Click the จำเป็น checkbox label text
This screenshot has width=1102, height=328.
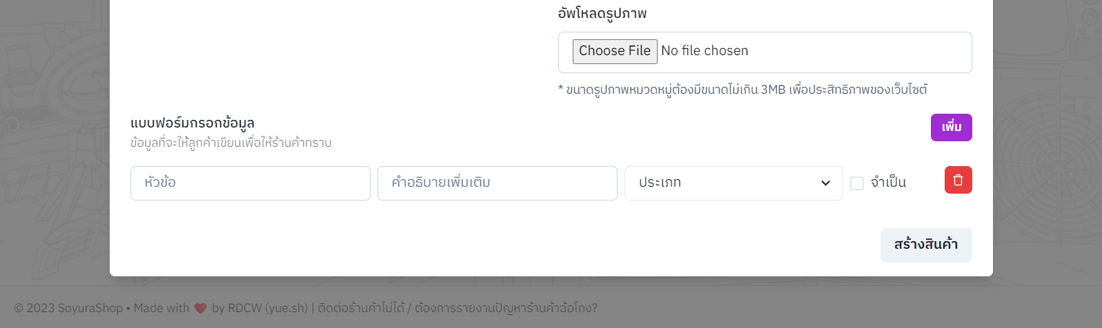pos(888,183)
